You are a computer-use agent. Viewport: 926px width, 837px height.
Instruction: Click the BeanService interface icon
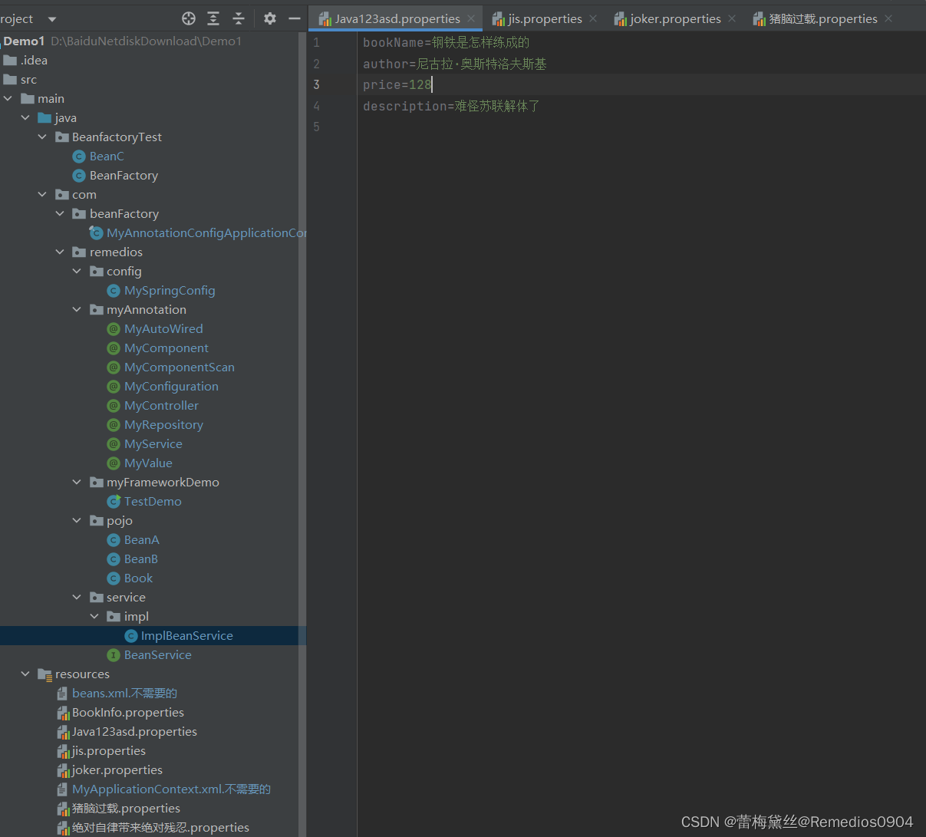[114, 655]
